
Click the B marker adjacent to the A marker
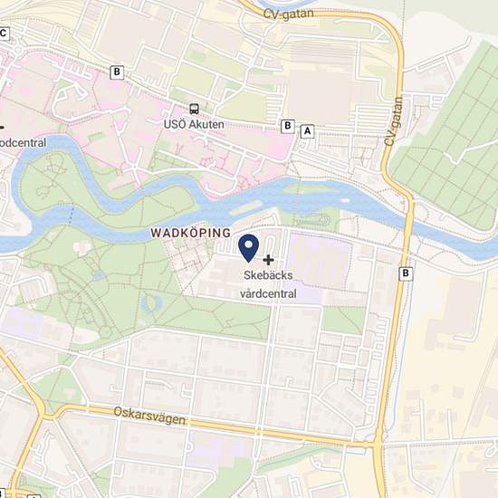[x=288, y=126]
